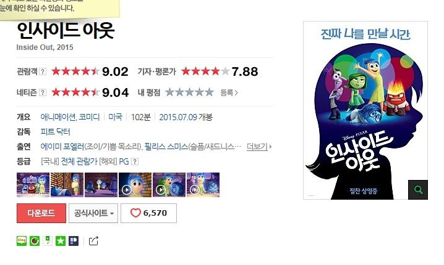The height and width of the screenshot is (265, 444).
Task: Open the 애니메이션 genre link
Action: [58, 117]
